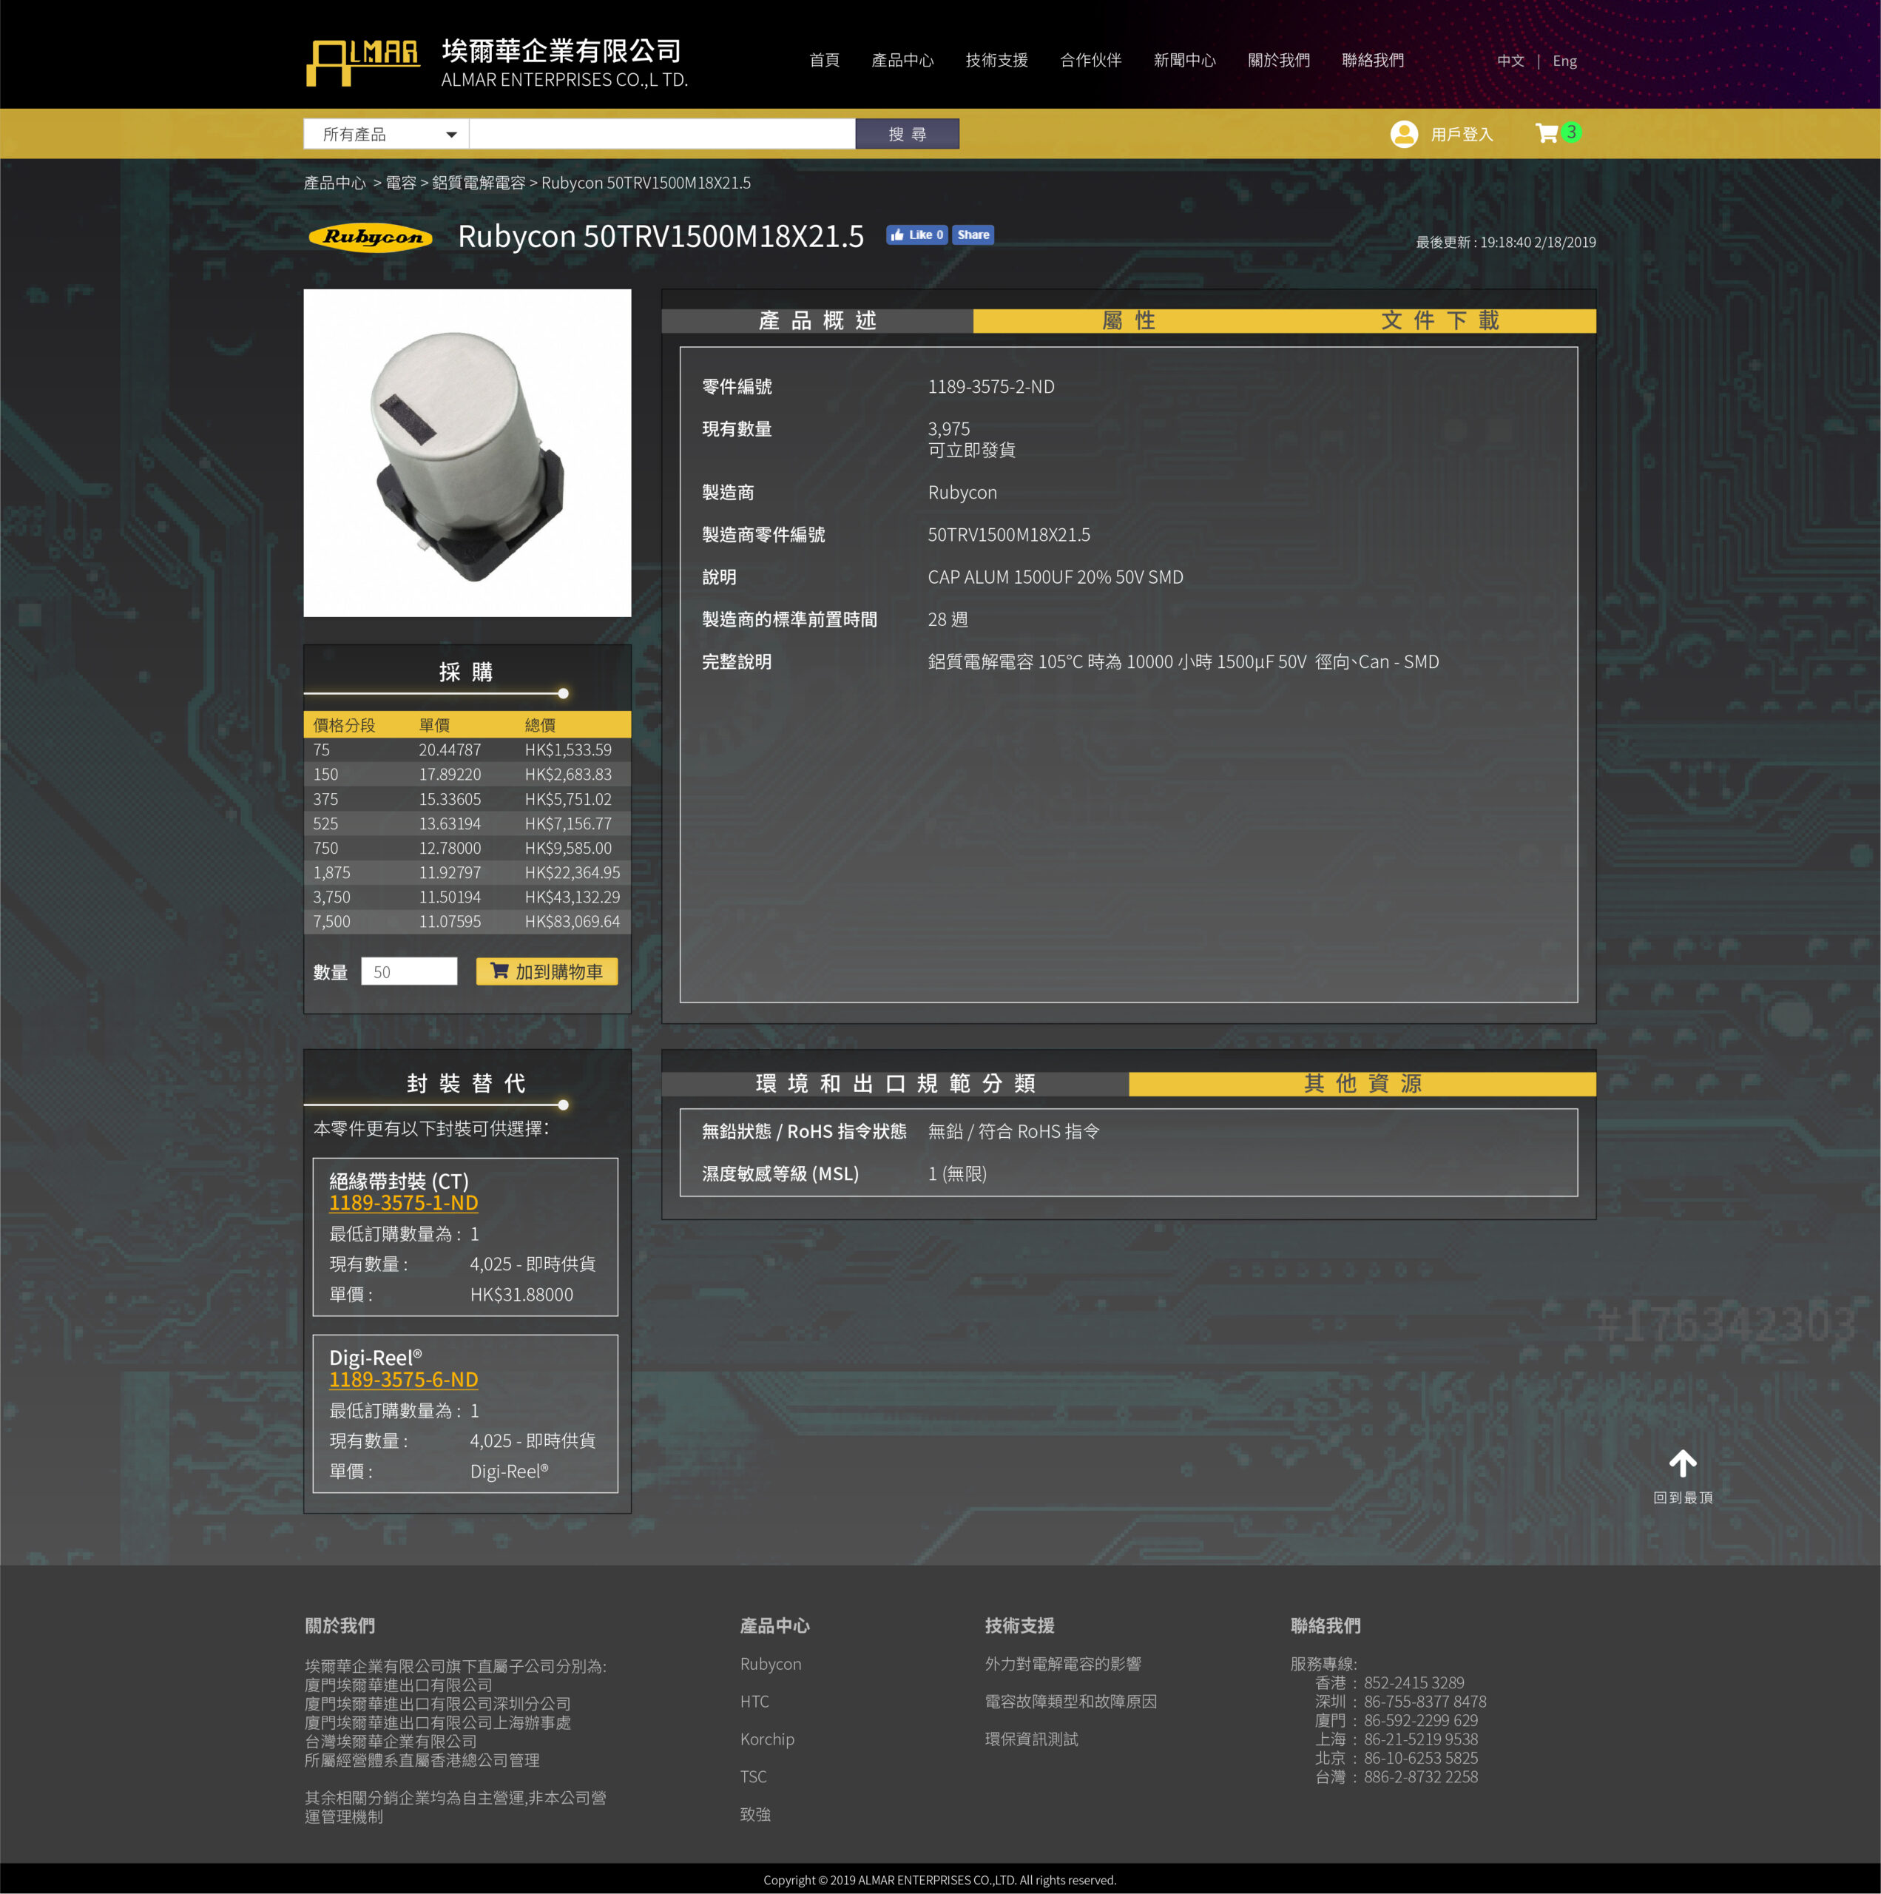1881x1894 pixels.
Task: Click price tier row 75
Action: 467,750
